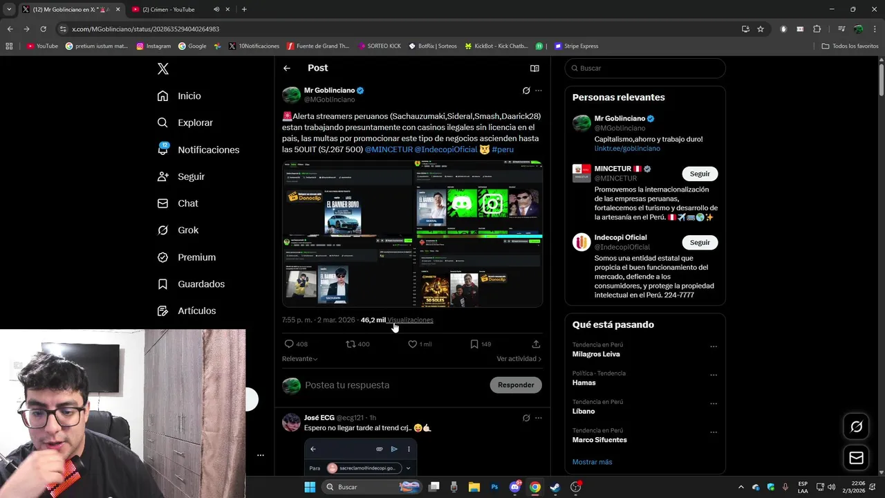Open options for Hamas trend
Image resolution: width=885 pixels, height=498 pixels.
pos(714,376)
